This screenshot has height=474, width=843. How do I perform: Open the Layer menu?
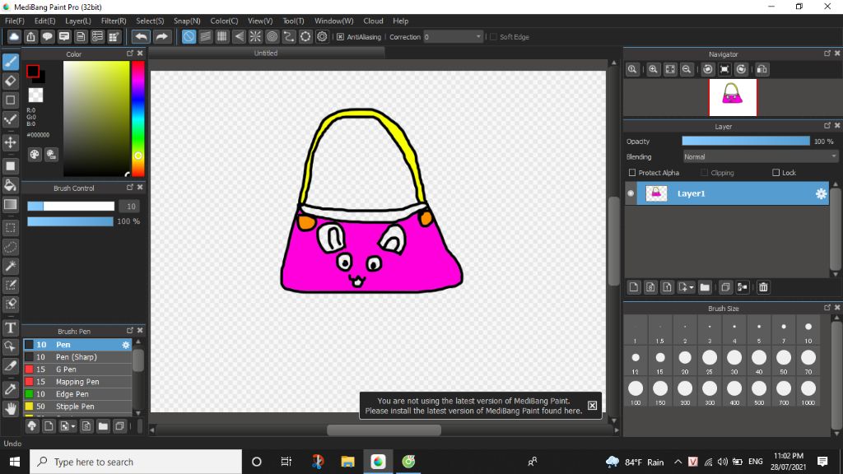78,21
